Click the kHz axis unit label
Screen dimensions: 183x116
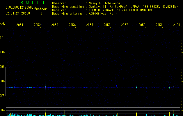pos(3,23)
